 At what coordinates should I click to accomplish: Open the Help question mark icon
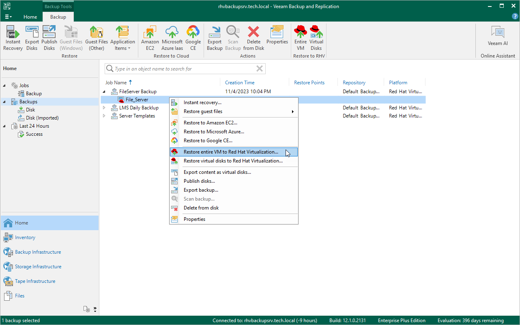coord(515,16)
